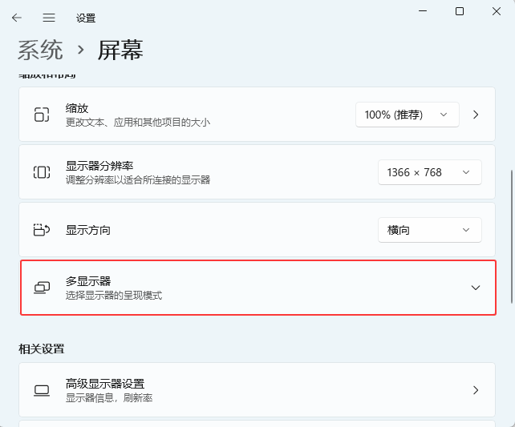Maximize the 设置 window
515x427 pixels.
pyautogui.click(x=460, y=11)
